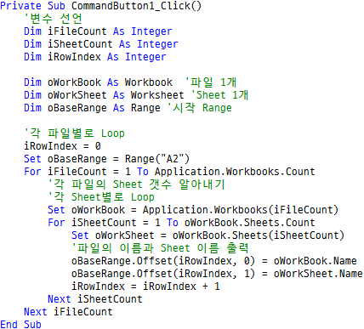Click the line assigning oWorkSheet.Name
This screenshot has width=364, height=329.
[x=217, y=274]
